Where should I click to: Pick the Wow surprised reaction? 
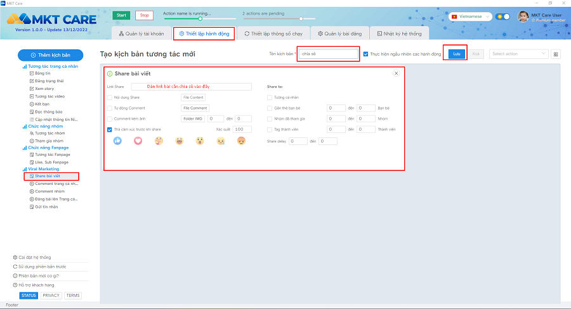200,141
